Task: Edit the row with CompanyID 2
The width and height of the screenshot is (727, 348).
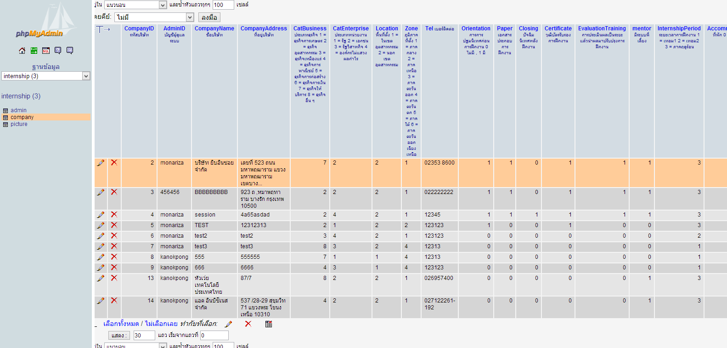Action: [101, 163]
